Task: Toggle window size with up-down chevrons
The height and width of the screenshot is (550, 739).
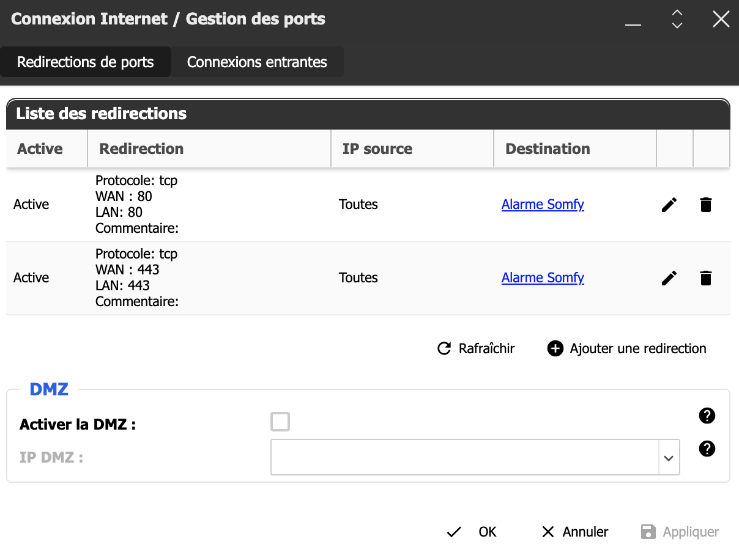Action: pos(677,19)
